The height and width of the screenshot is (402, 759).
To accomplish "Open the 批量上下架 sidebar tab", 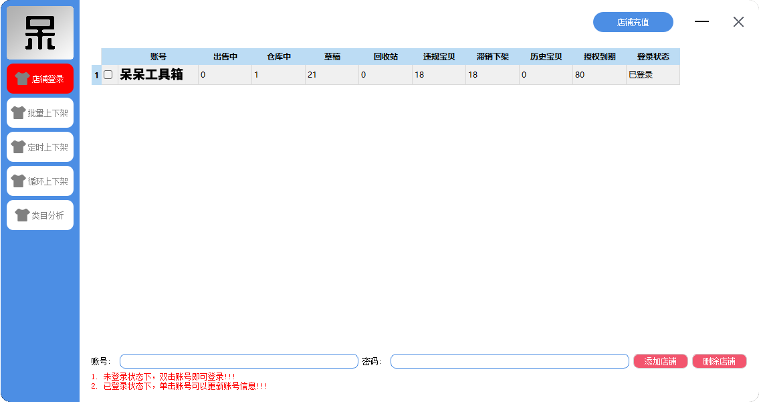I will [x=40, y=113].
